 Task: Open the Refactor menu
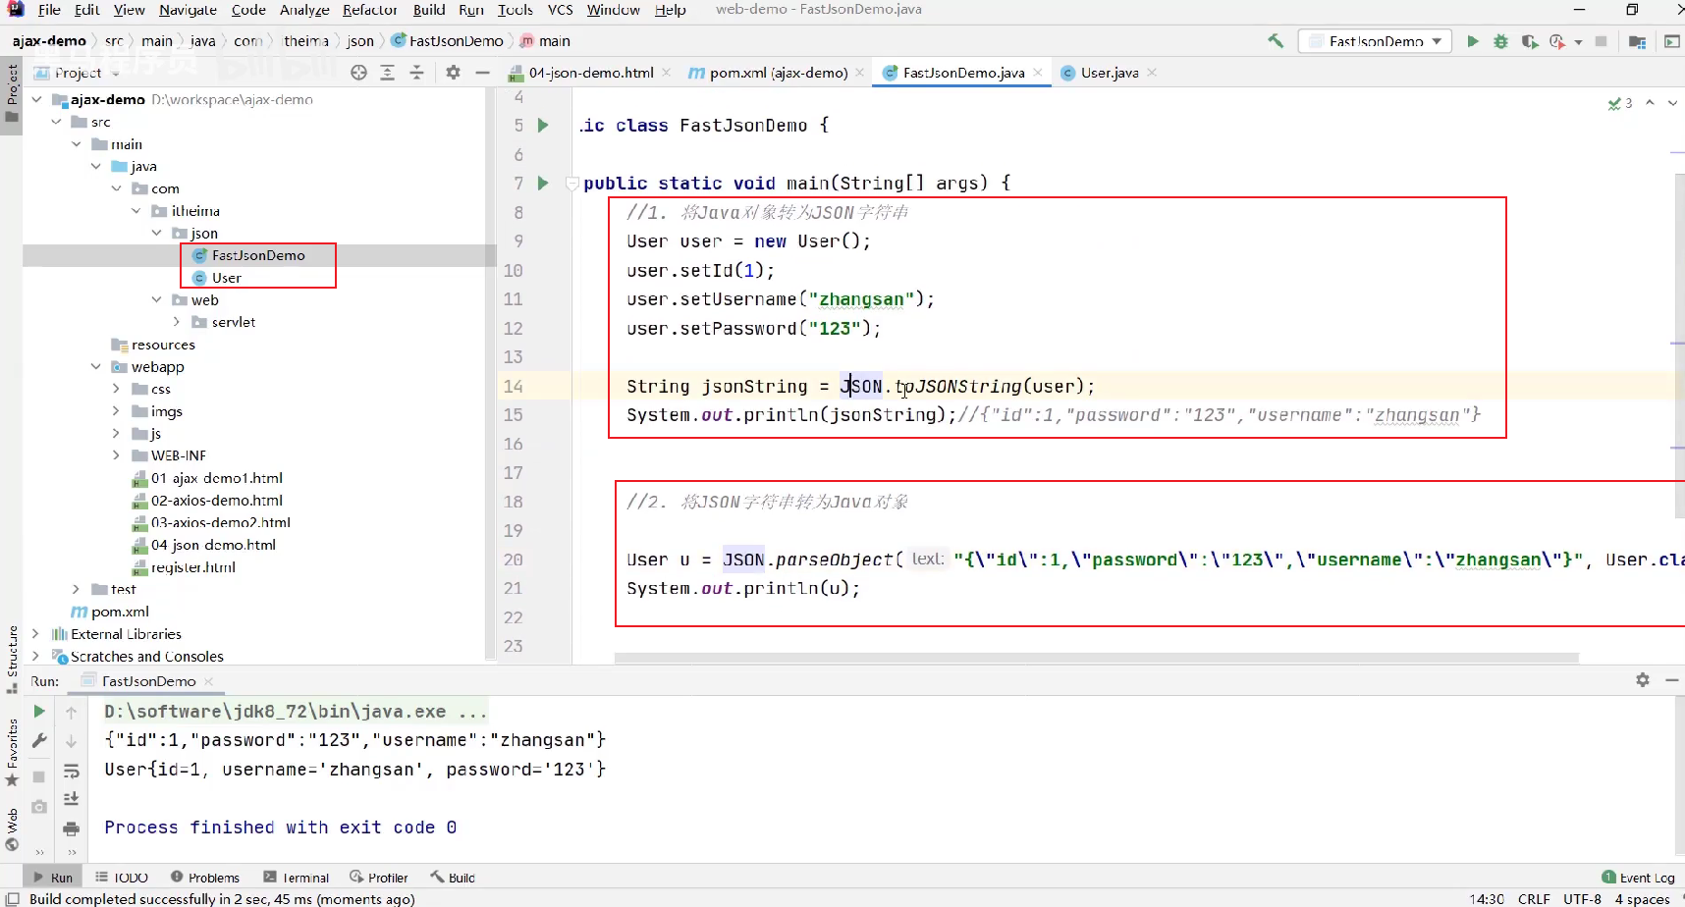369,10
